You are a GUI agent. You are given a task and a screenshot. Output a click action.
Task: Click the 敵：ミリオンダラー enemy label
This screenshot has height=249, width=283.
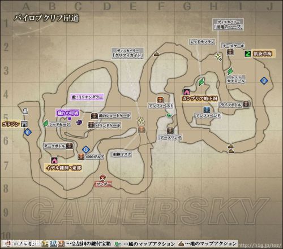coord(87,97)
